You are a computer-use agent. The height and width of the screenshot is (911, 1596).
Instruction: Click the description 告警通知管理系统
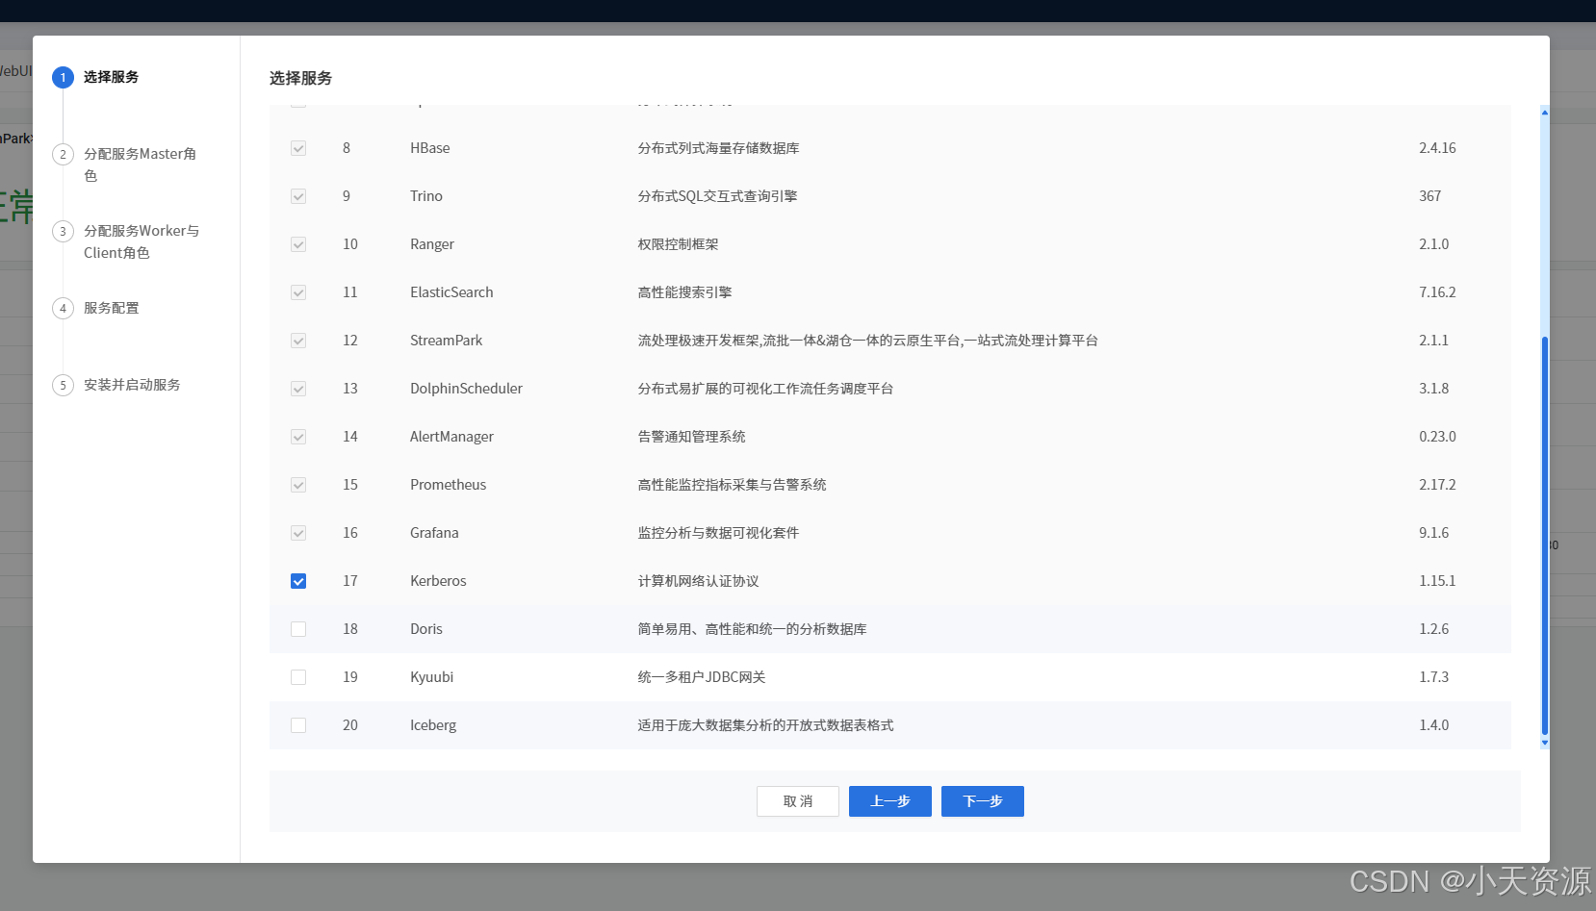692,437
